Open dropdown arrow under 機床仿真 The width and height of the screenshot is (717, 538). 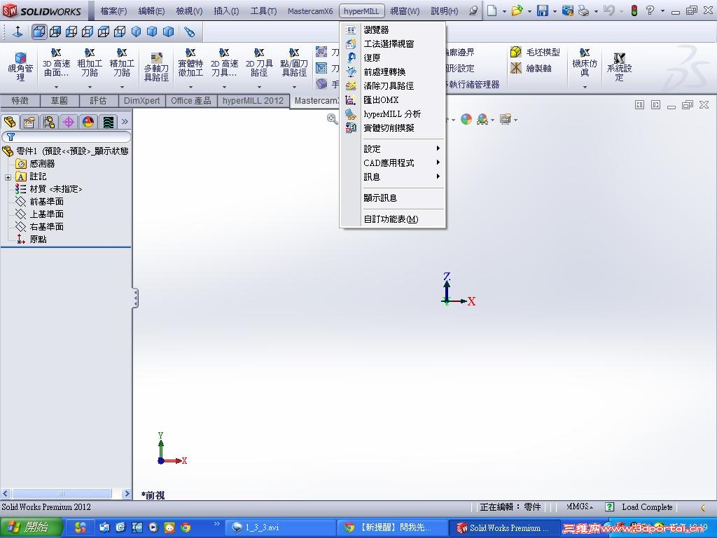tap(585, 86)
